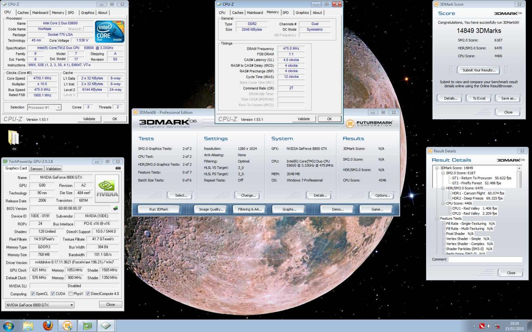Collapse the Feature Tests tree node
This screenshot has width=532, height=332.
(x=437, y=218)
